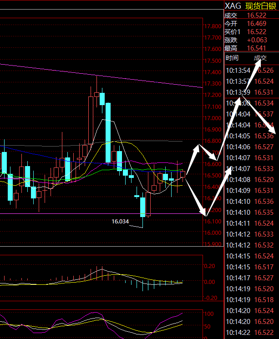This screenshot has width=279, height=339.
Task: Click the 时间 column header
Action: [x=232, y=58]
